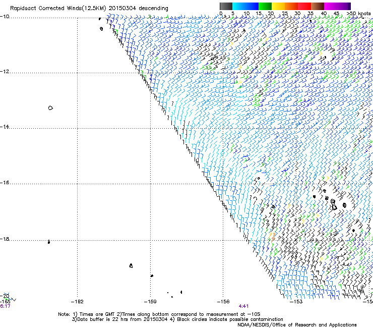The height and width of the screenshot is (328, 373).
Task: Click the '-156' longitude axis label
Action: click(x=223, y=302)
